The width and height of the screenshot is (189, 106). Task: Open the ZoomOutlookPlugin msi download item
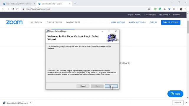(16, 103)
